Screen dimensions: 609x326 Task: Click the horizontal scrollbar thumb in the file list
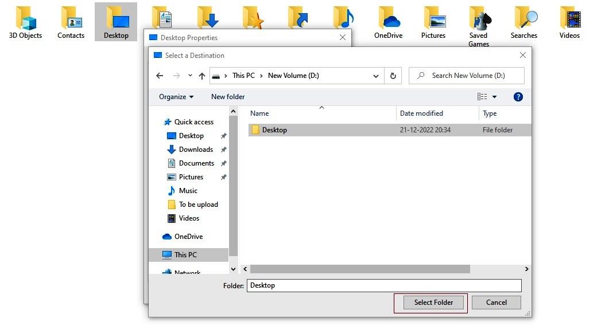point(360,269)
